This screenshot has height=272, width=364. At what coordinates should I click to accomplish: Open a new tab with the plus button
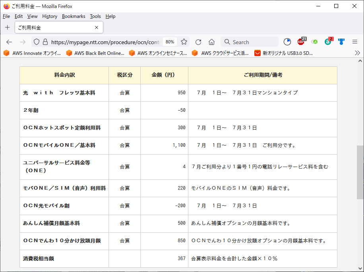pyautogui.click(x=7, y=27)
